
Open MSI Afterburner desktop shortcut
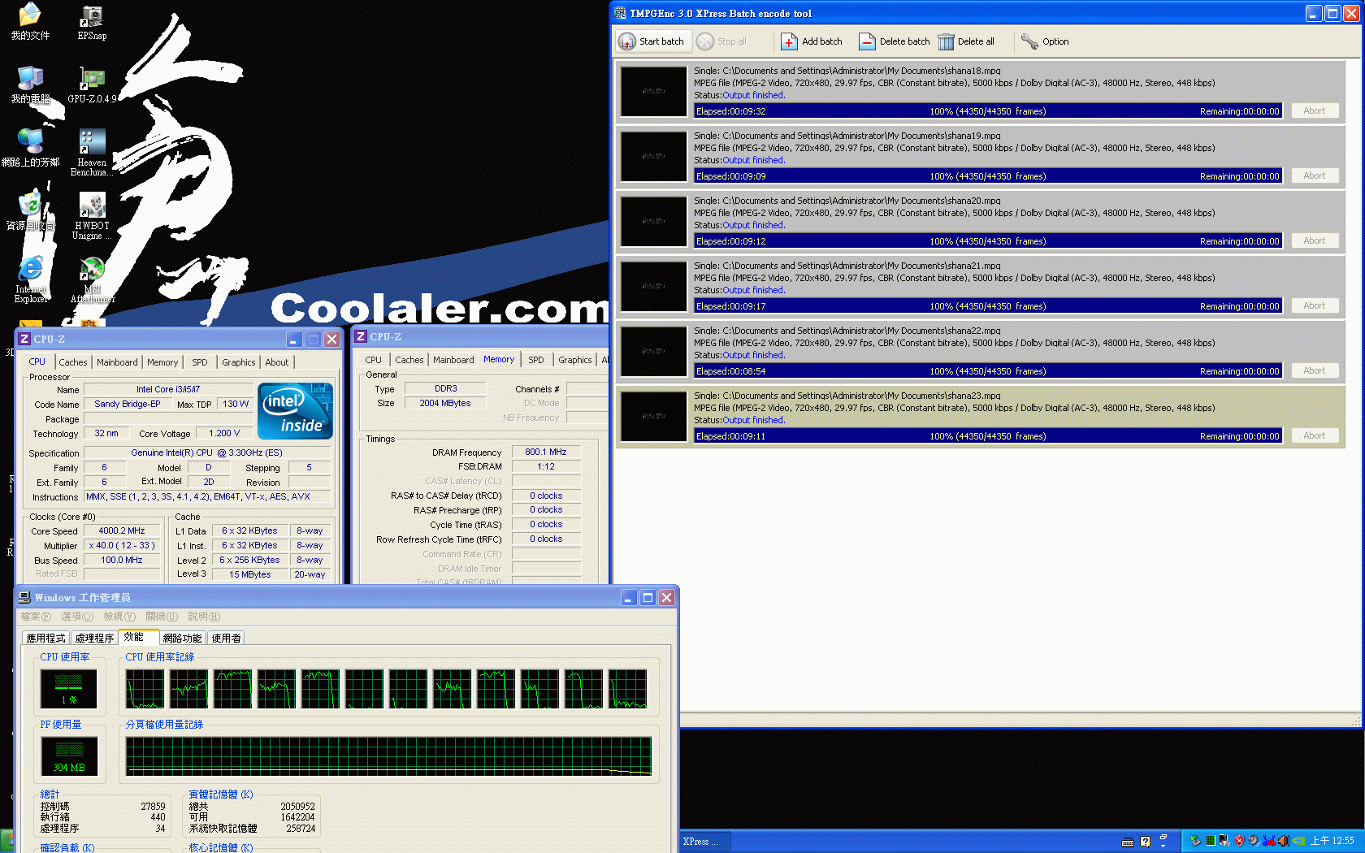pos(92,279)
